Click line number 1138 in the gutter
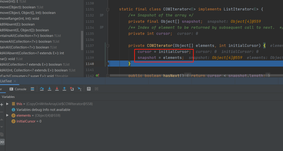 (x=90, y=52)
